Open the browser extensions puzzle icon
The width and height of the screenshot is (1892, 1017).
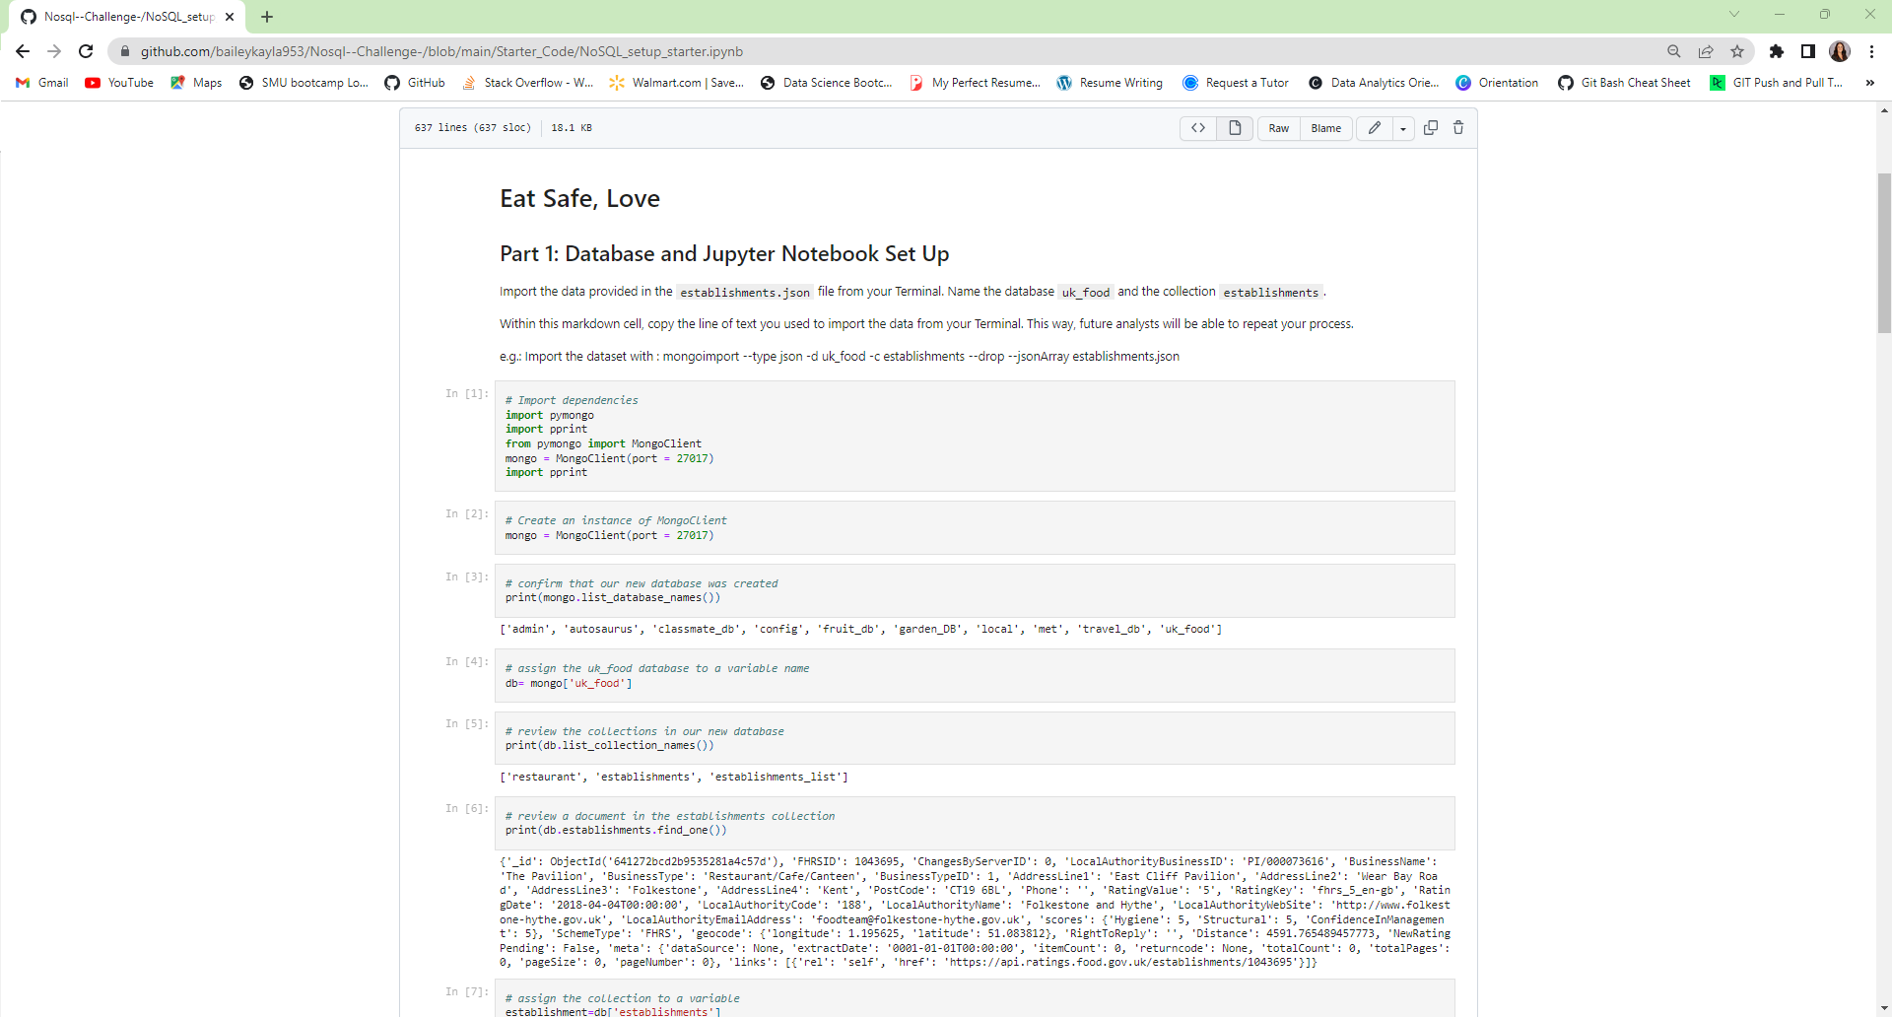click(1778, 51)
